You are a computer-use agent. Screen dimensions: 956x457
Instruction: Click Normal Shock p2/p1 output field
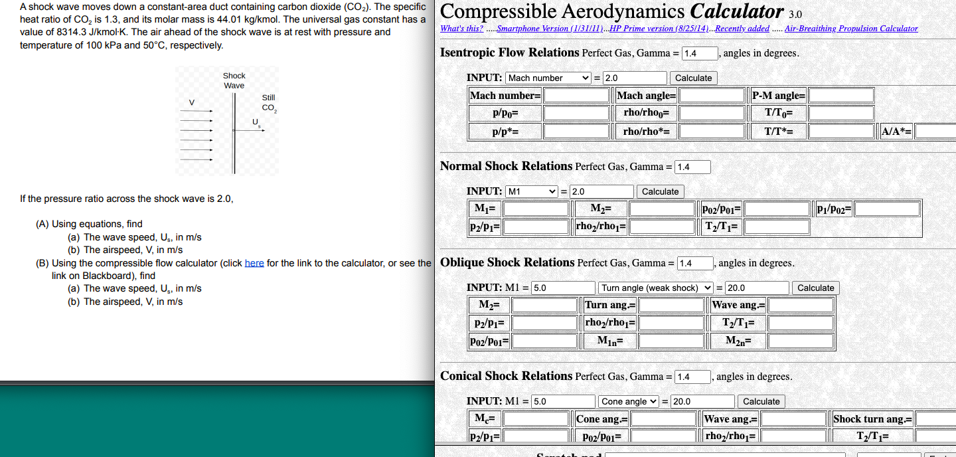click(x=536, y=227)
